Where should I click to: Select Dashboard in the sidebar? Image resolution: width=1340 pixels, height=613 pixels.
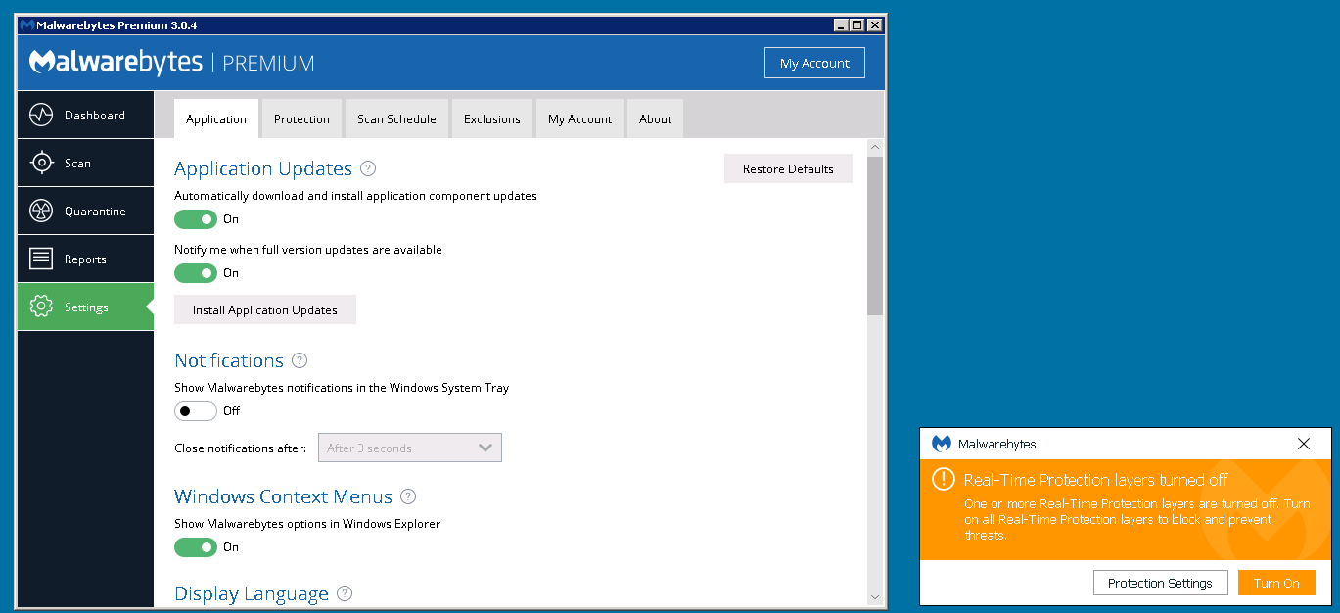point(85,115)
